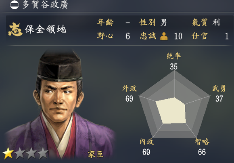234x163 pixels.
Task: Click the fourth gray rank star
Action: point(43,153)
